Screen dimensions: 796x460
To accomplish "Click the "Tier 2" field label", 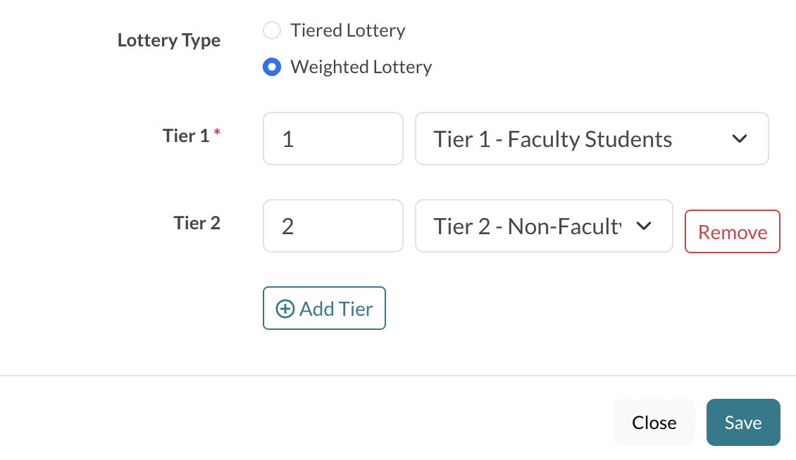I will [x=197, y=223].
